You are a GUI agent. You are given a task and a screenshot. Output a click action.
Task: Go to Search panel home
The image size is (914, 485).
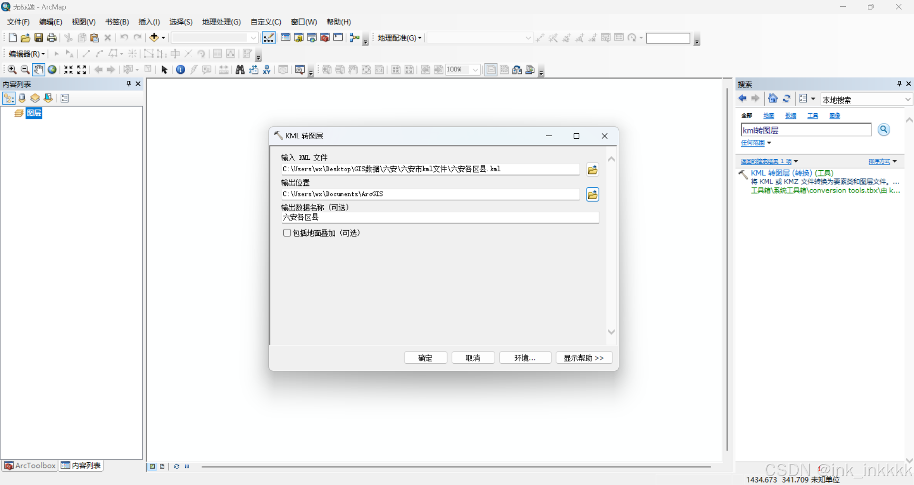(x=773, y=98)
